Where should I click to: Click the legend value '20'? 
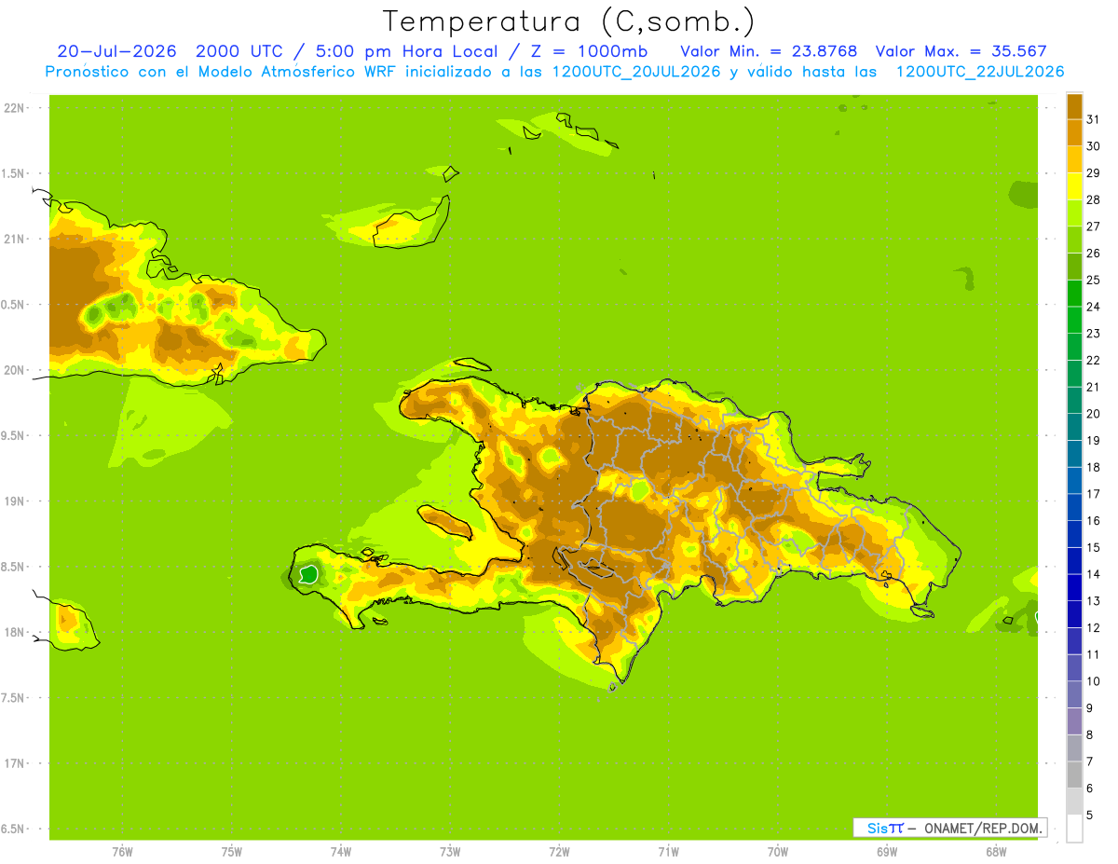click(x=1093, y=414)
